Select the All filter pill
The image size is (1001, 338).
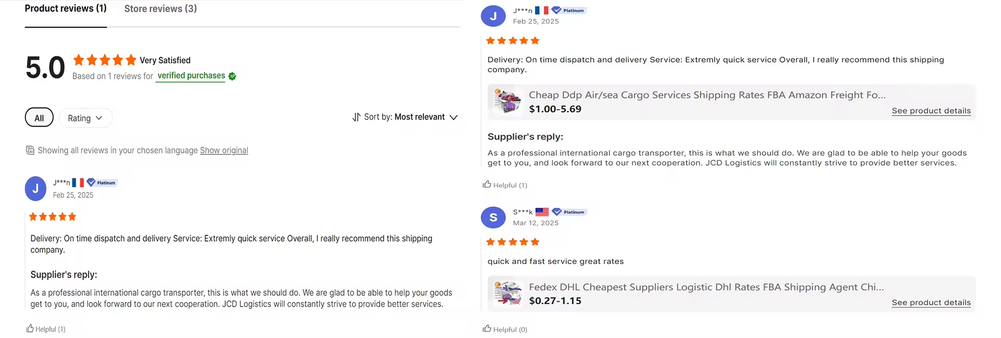pos(39,118)
